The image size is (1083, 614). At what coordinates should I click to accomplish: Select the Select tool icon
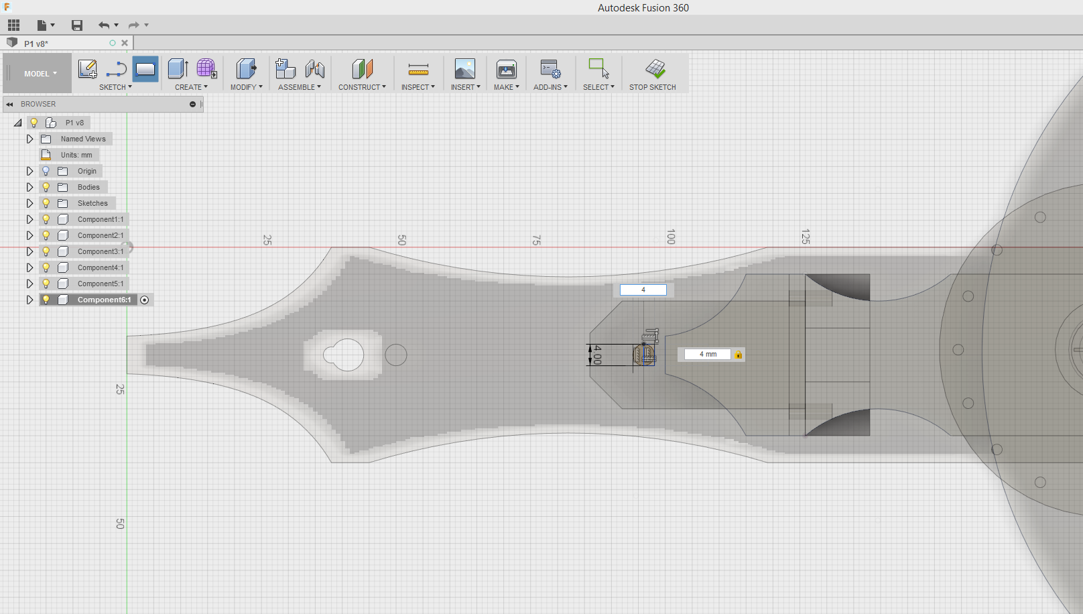coord(598,69)
